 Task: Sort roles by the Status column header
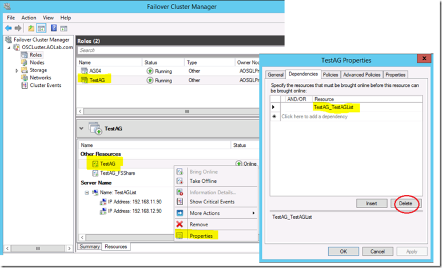(163, 62)
